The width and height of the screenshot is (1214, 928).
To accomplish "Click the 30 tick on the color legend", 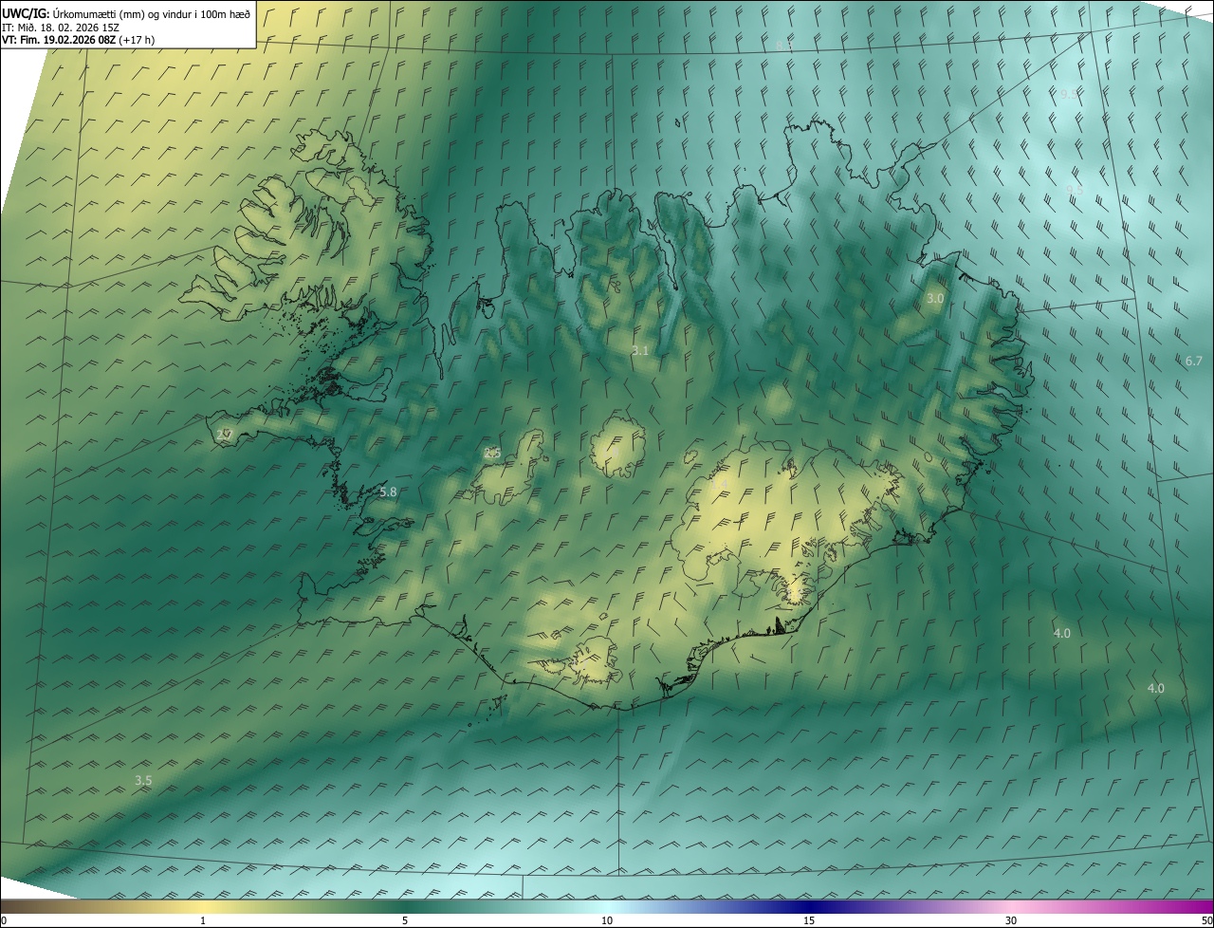I will click(1011, 920).
